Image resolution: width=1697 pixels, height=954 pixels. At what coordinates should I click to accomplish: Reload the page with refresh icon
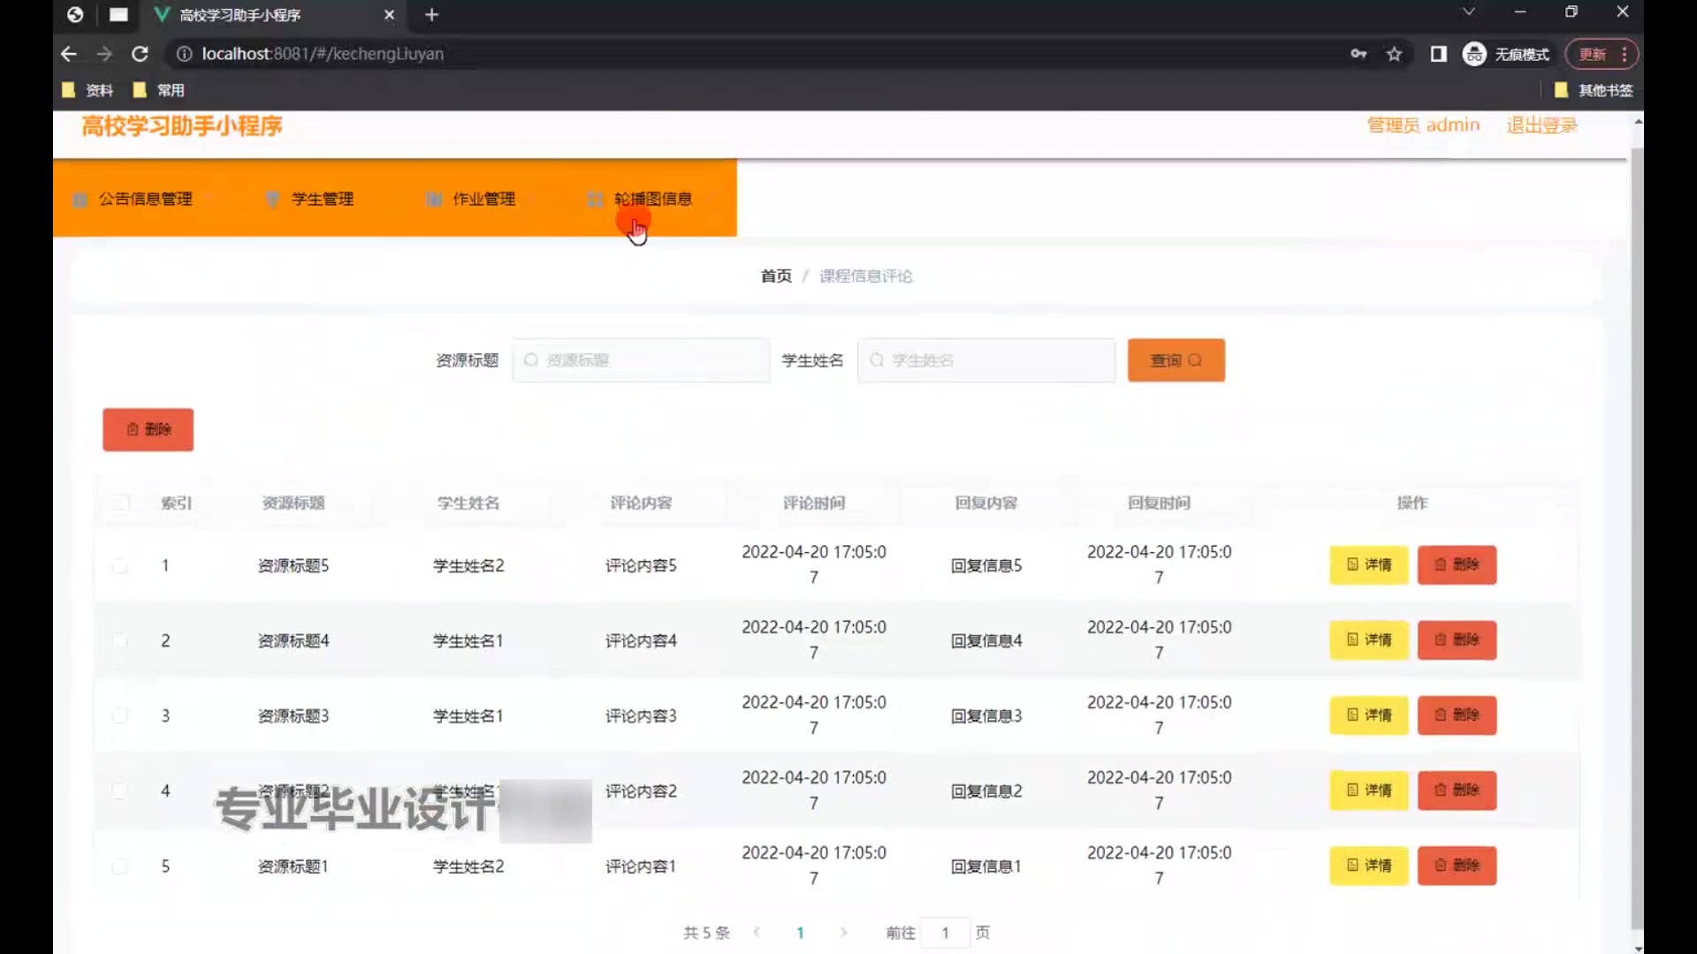[x=140, y=54]
